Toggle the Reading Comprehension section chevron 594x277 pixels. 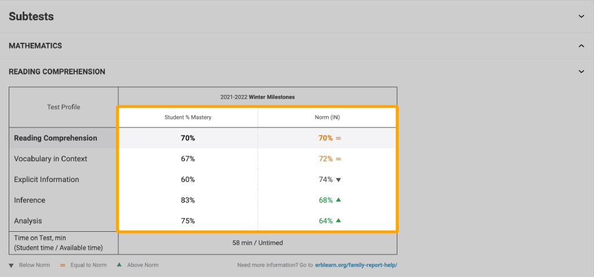click(x=581, y=72)
